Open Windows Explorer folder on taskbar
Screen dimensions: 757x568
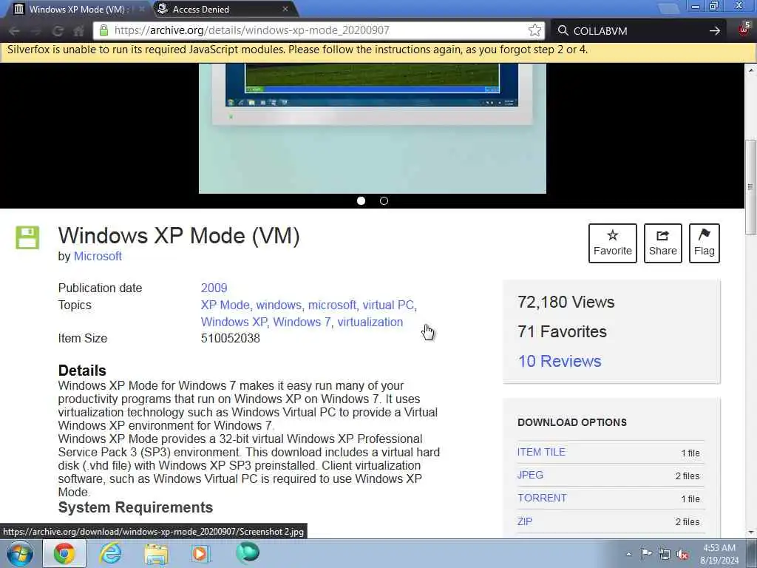[x=156, y=553]
